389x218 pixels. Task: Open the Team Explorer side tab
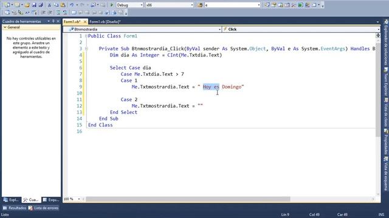click(386, 82)
